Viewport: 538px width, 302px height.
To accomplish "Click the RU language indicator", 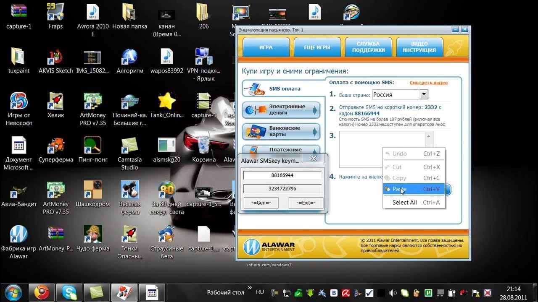I will (x=260, y=292).
